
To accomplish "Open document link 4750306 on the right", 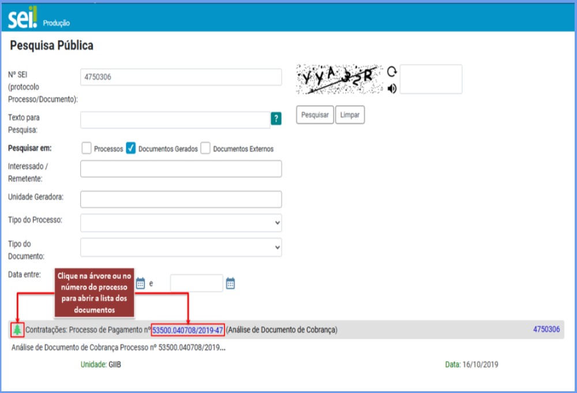I will click(x=546, y=330).
